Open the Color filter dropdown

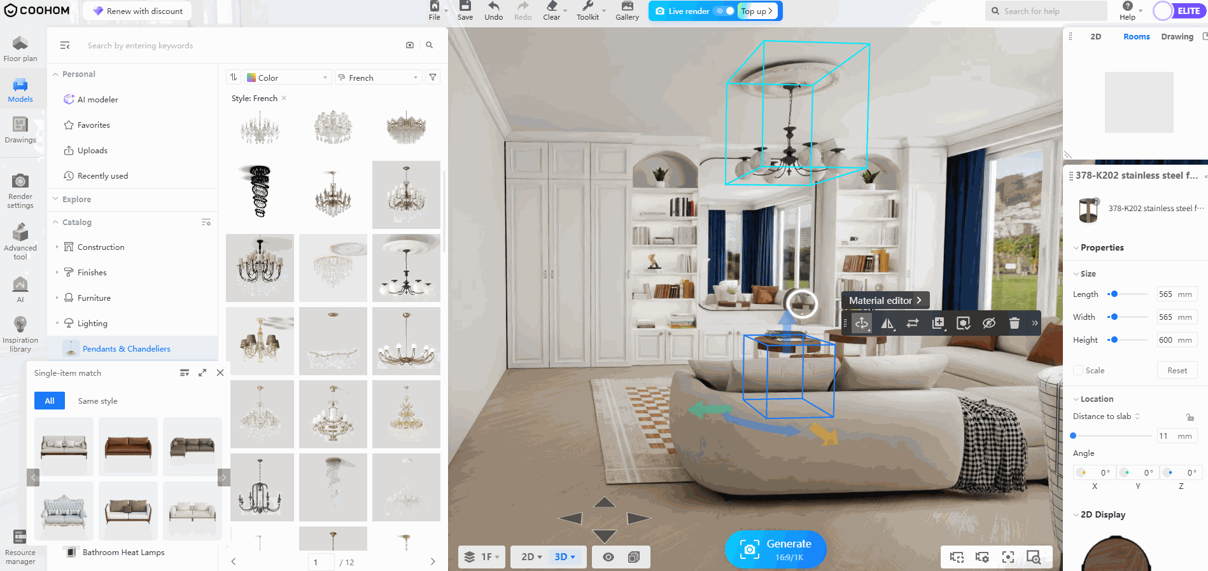click(x=288, y=78)
